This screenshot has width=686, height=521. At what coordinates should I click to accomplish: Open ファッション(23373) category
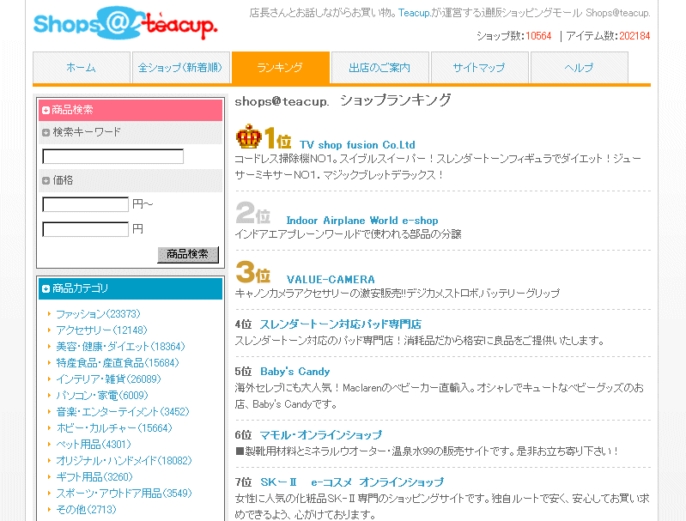click(98, 314)
